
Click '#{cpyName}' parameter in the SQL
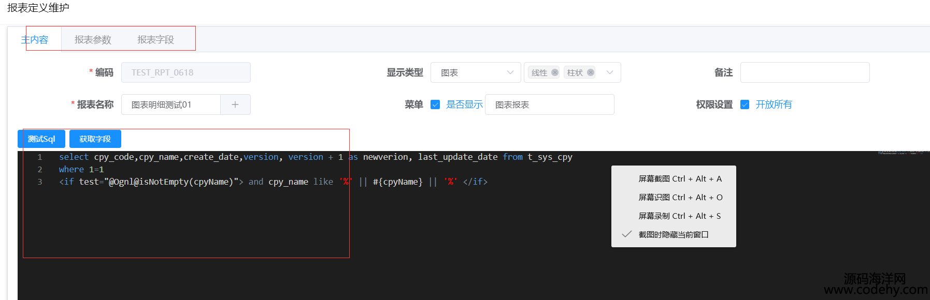398,182
